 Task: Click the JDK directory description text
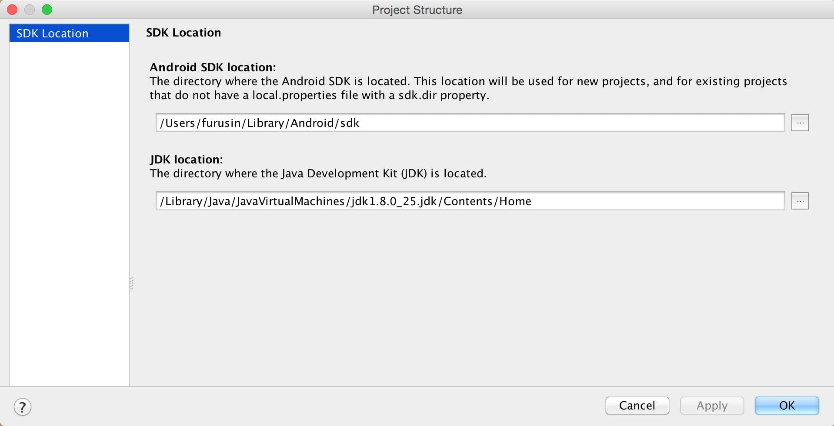(318, 173)
